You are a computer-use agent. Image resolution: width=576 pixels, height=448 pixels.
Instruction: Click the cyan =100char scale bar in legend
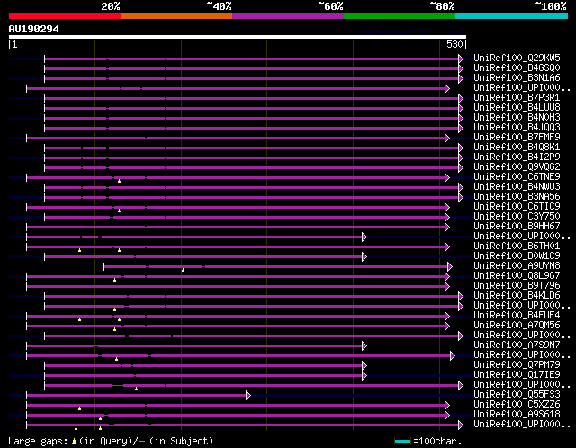click(x=402, y=441)
